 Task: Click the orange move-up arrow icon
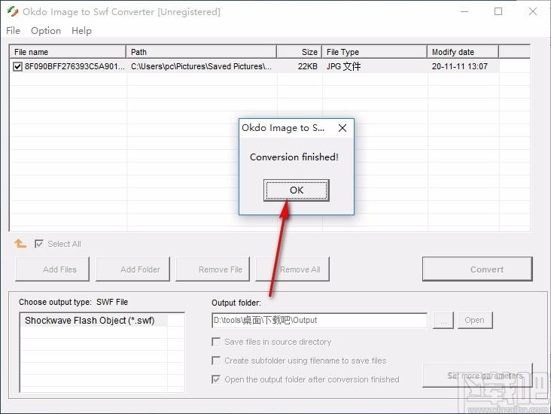tap(20, 243)
